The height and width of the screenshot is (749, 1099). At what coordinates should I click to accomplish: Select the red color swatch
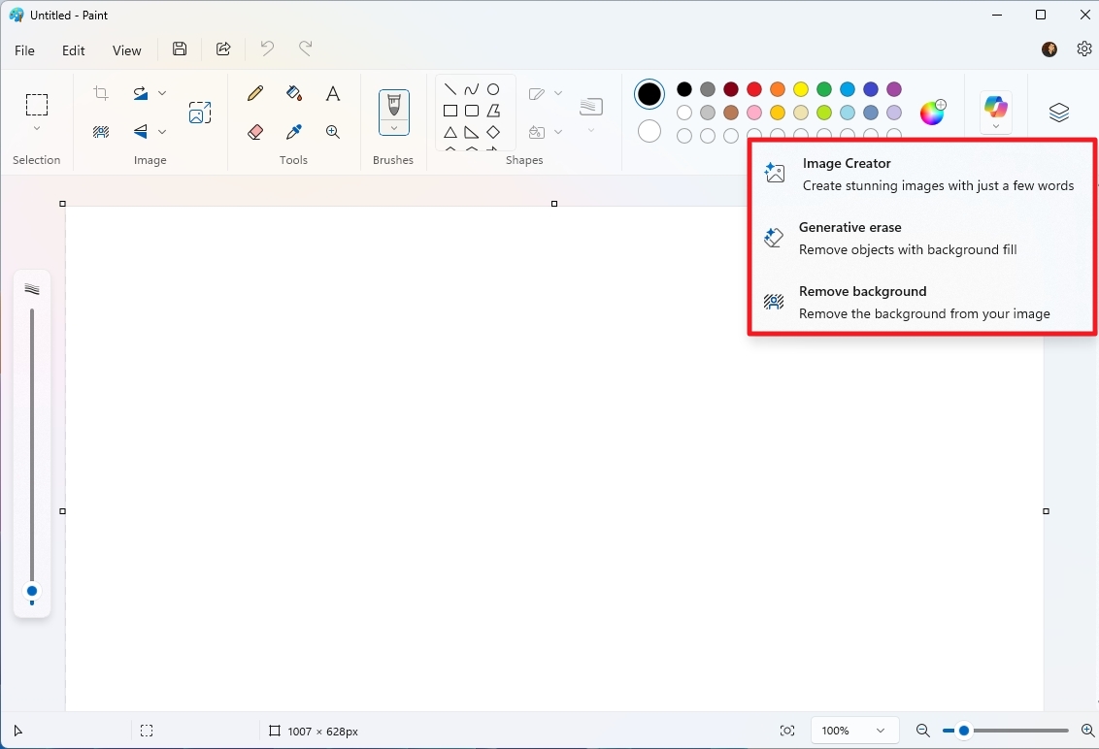click(753, 88)
